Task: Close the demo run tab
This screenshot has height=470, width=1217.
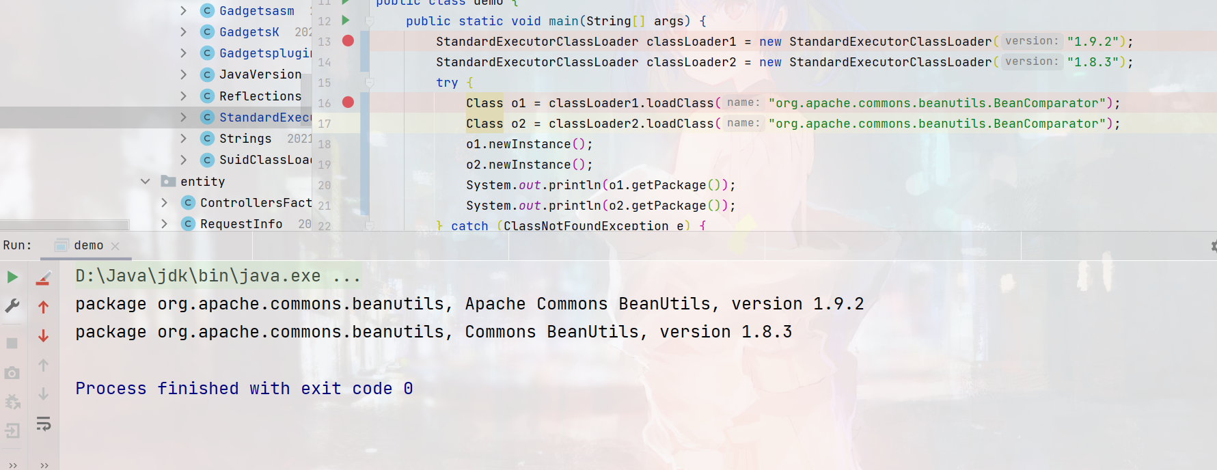Action: [x=115, y=246]
